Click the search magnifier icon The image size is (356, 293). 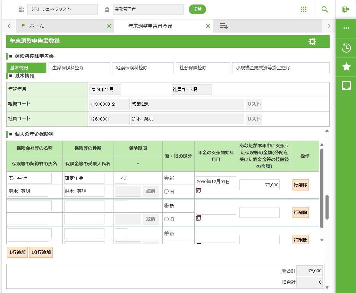pos(325,9)
